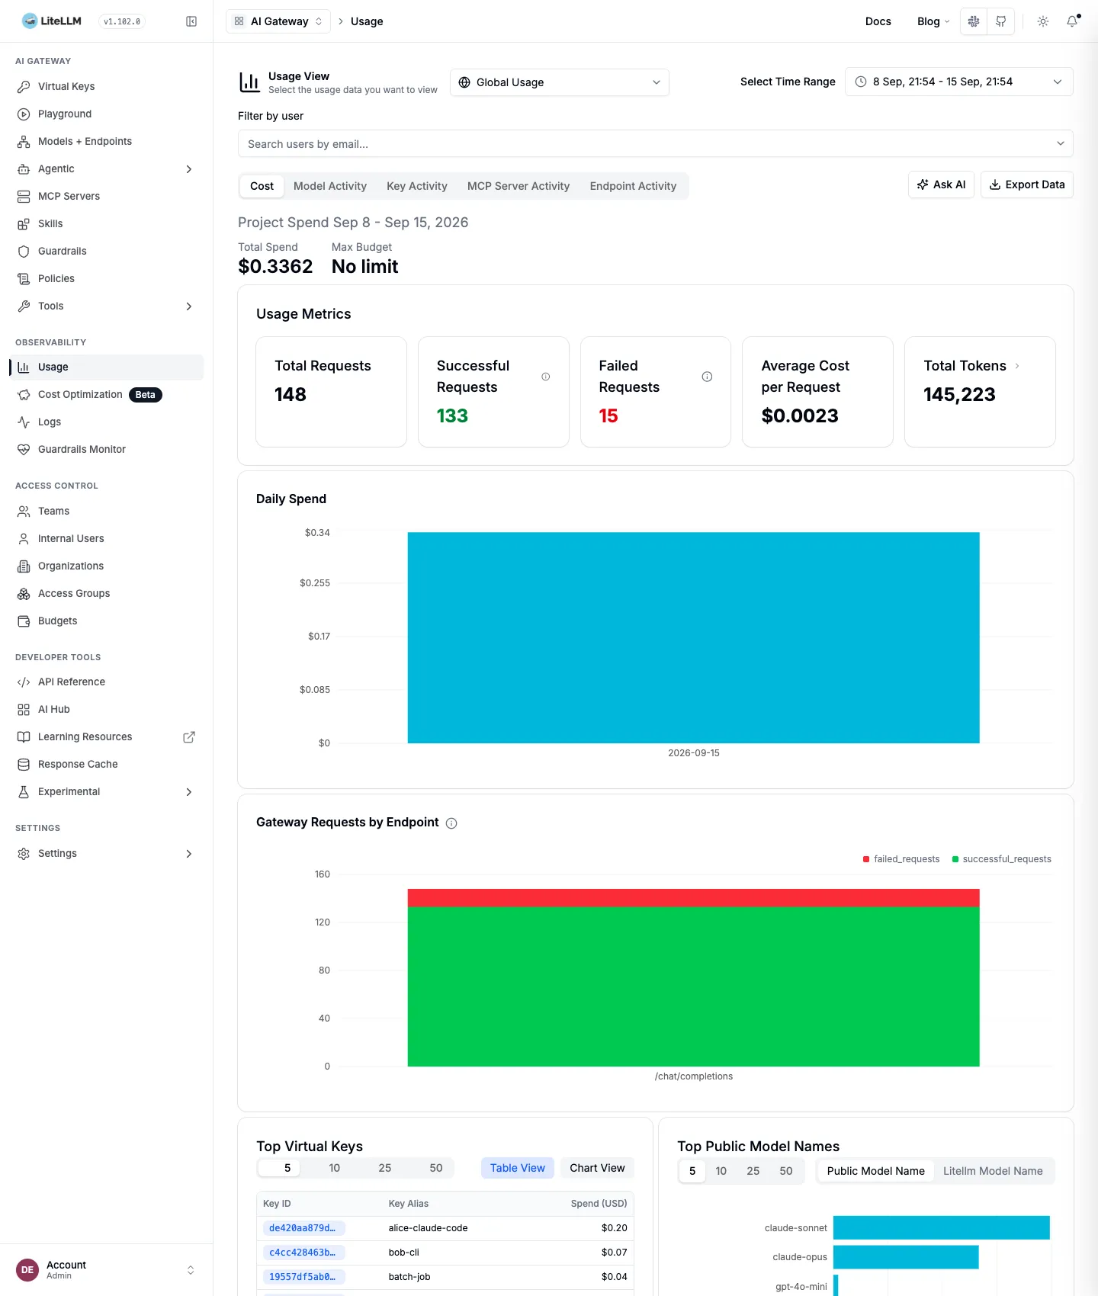The image size is (1098, 1296).
Task: Click MCP Servers icon
Action: [x=24, y=196]
